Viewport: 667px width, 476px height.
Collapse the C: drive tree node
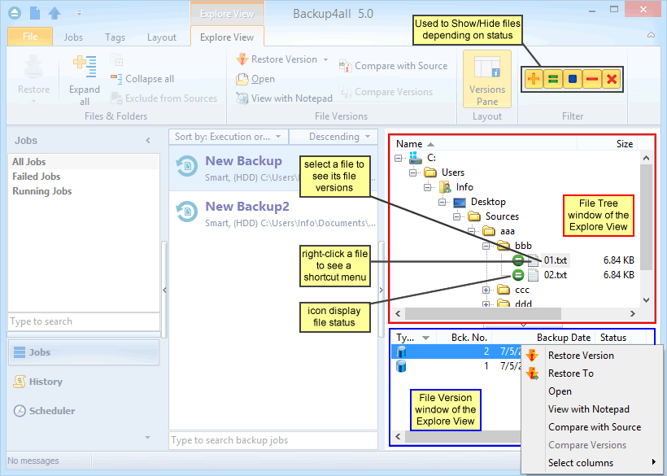point(398,158)
